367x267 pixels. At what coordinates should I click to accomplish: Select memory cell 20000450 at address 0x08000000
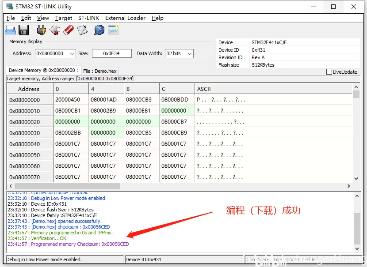[71, 100]
